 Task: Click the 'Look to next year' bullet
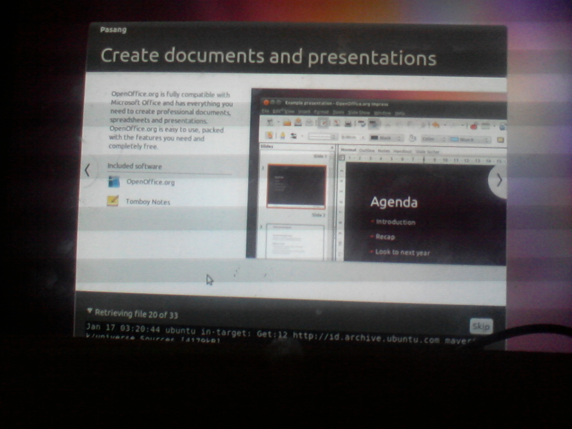click(402, 252)
